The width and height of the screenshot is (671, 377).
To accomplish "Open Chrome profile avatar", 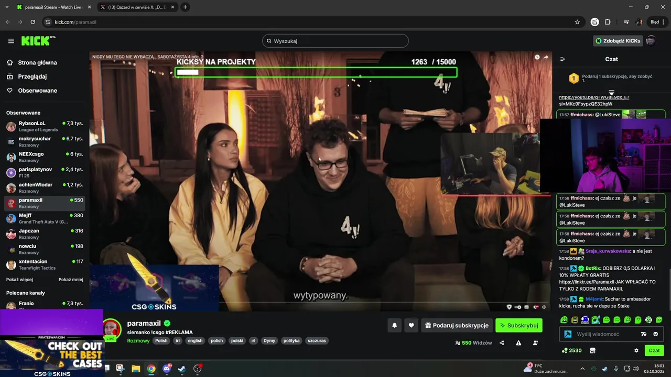I will pyautogui.click(x=639, y=22).
